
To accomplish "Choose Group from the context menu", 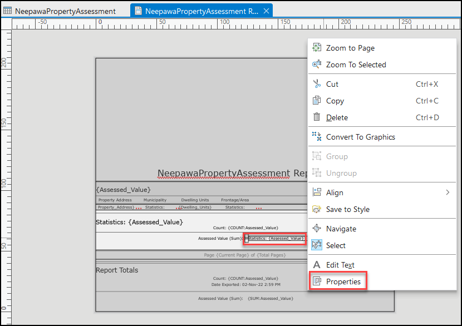I will click(337, 156).
